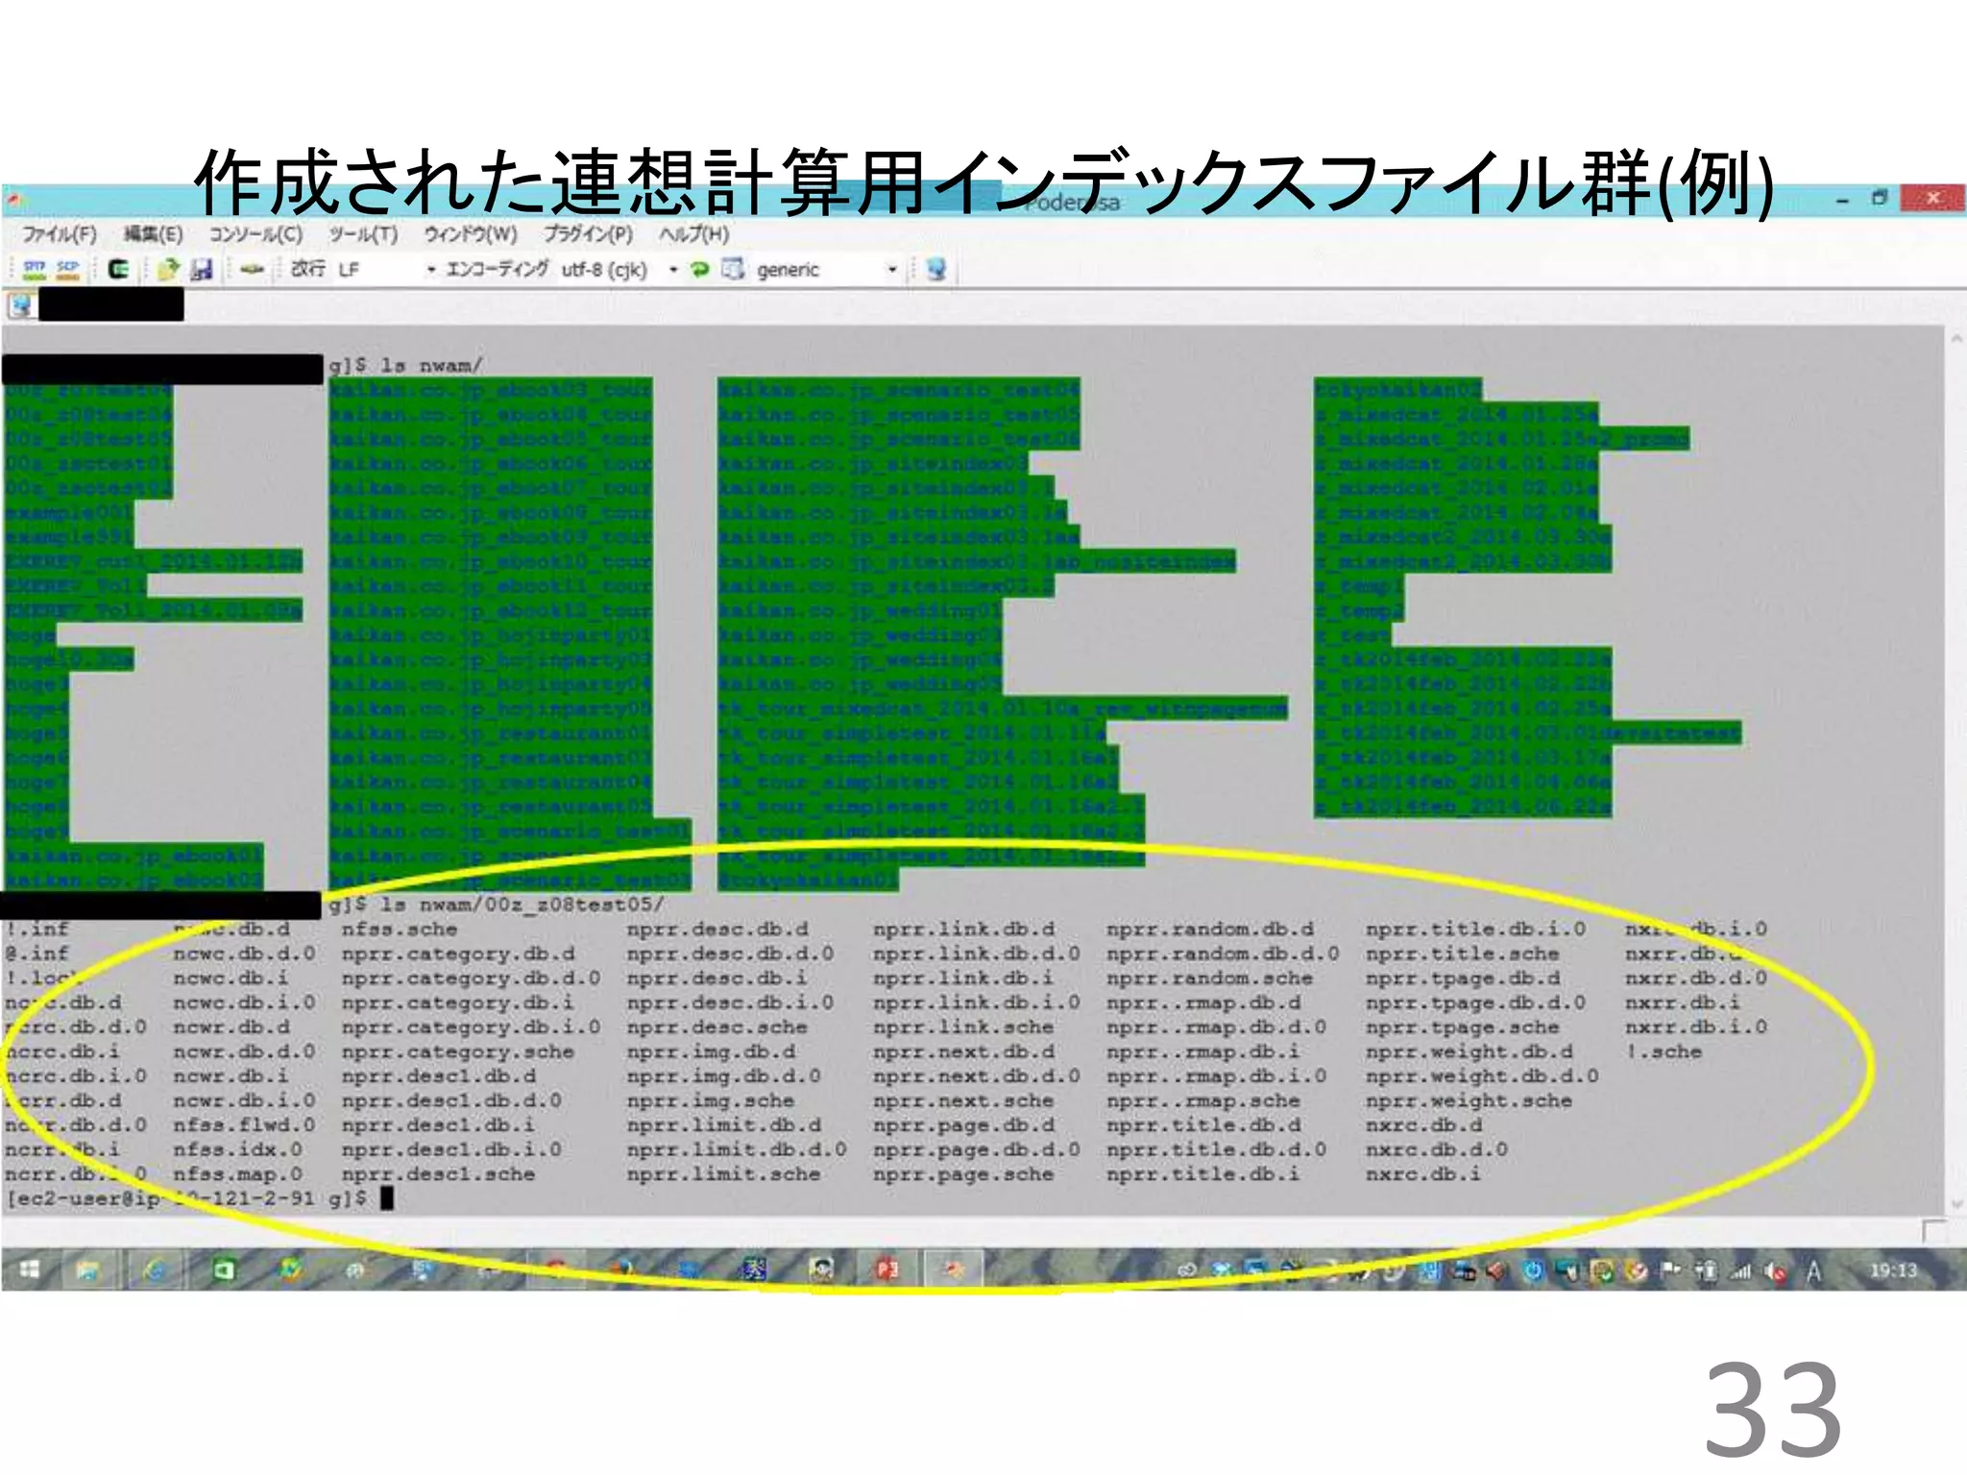Viewport: 1967px width, 1475px height.
Task: Click the network signal tray icon
Action: pos(1741,1271)
